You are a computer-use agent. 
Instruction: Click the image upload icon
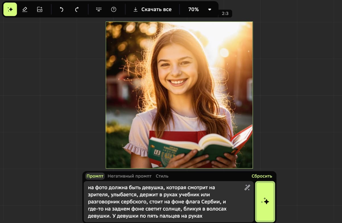tap(40, 9)
